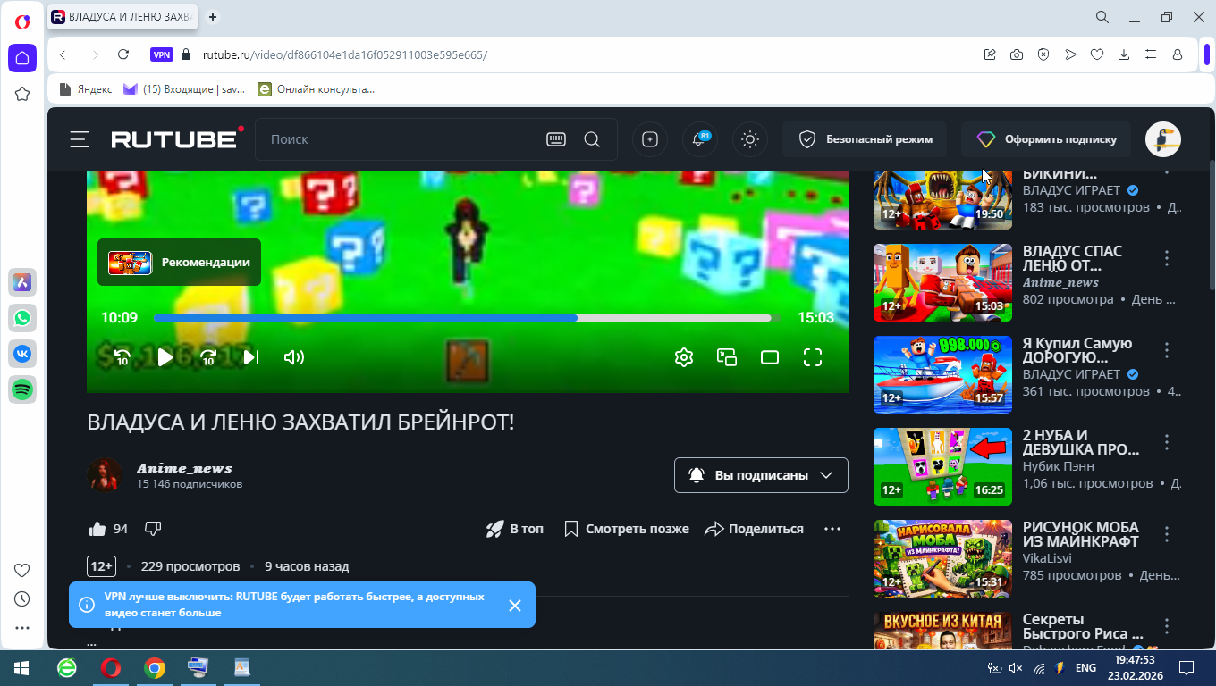The image size is (1216, 686).
Task: Open options for Секреты Быстрого Риса video
Action: [x=1167, y=626]
